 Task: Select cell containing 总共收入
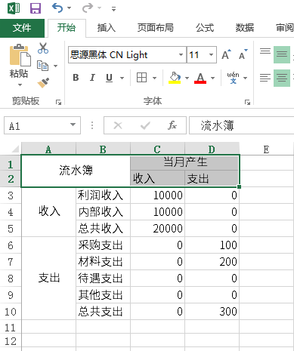[x=103, y=229]
